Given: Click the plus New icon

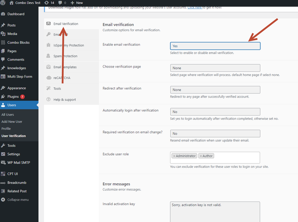Looking at the screenshot, I should 72,3.
